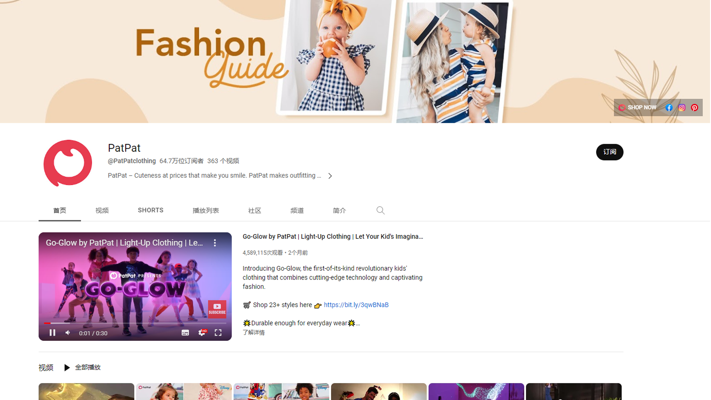The width and height of the screenshot is (711, 400).
Task: Open the video player settings gear
Action: point(202,333)
